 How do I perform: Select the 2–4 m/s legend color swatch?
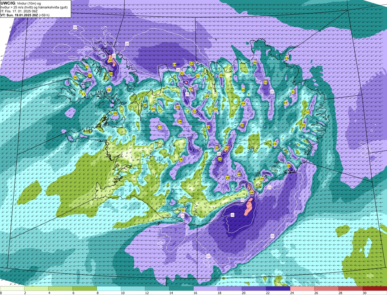click(36, 289)
